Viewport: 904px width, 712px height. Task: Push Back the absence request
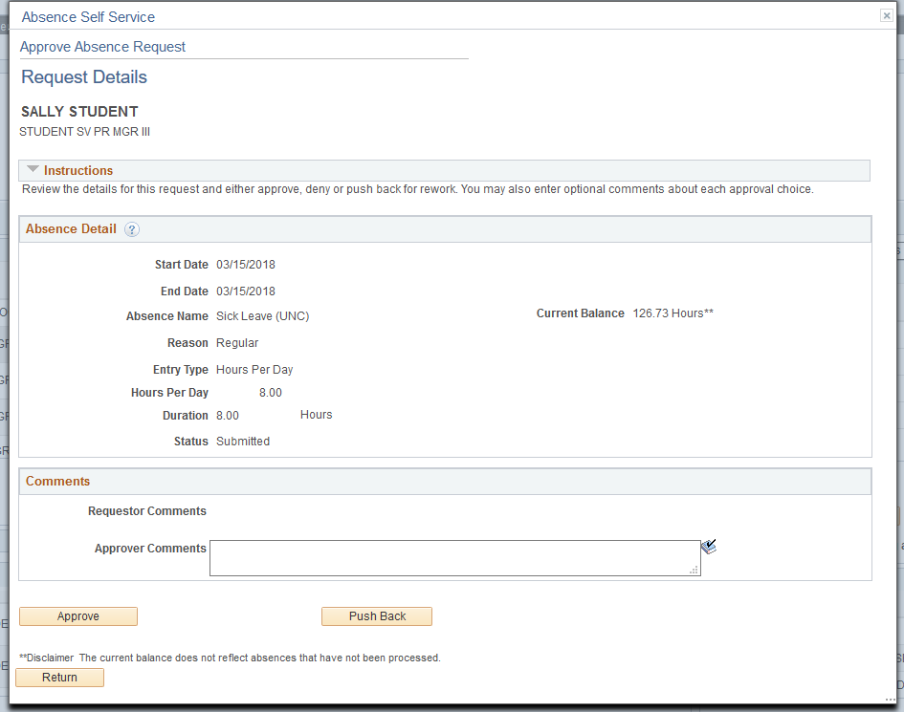[x=377, y=616]
